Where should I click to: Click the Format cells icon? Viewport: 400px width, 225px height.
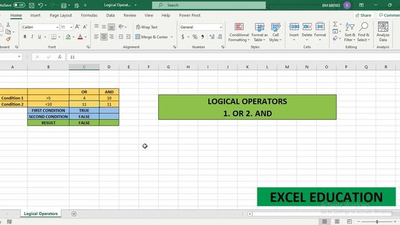[x=320, y=26]
